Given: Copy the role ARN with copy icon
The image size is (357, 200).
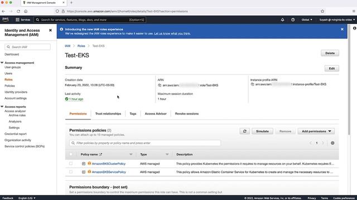Looking at the screenshot, I should point(160,85).
